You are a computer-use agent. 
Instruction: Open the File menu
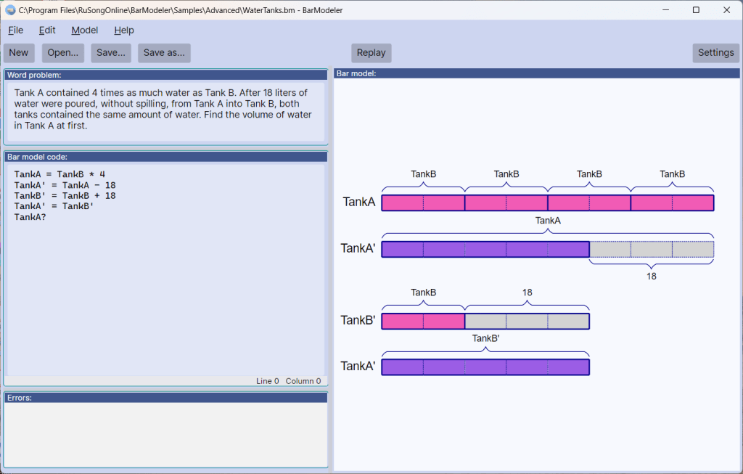[16, 30]
